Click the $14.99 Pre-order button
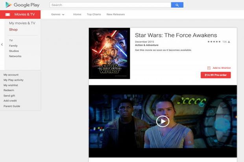This screenshot has height=162, width=244. (x=216, y=75)
